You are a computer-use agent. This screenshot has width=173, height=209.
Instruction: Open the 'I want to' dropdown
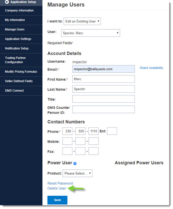point(82,21)
